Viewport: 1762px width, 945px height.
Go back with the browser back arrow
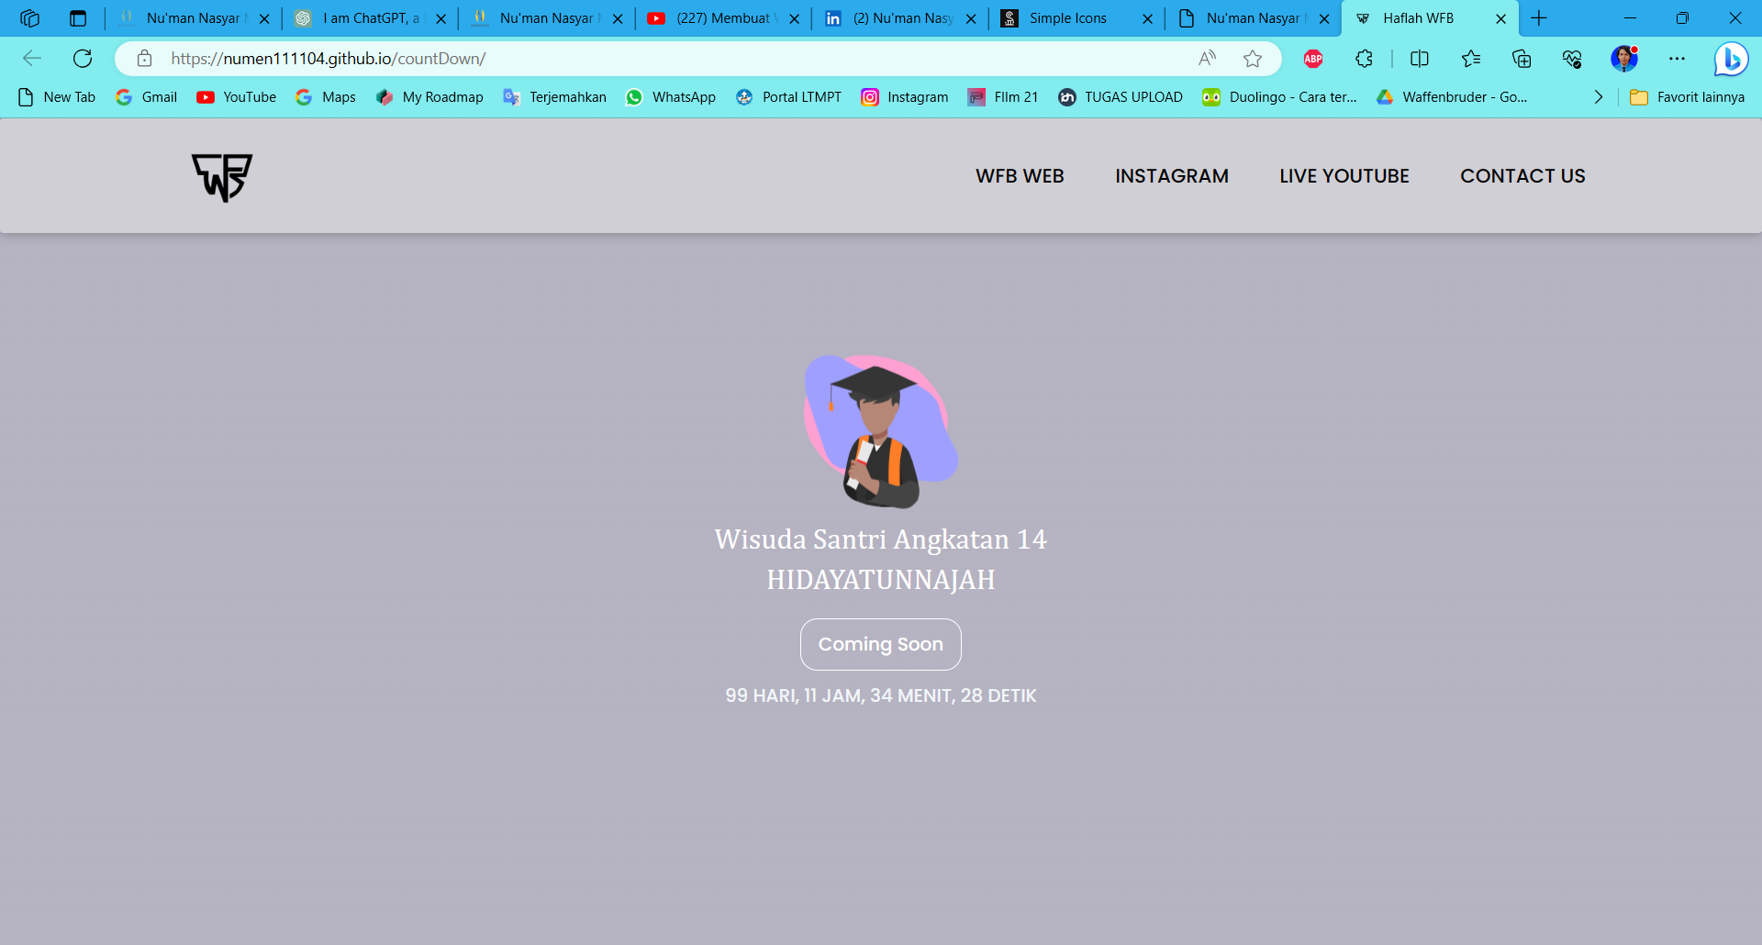[32, 59]
